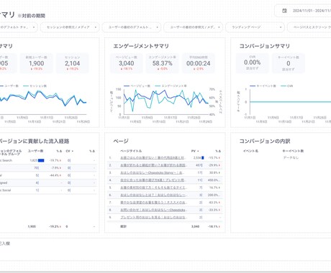
Task: Open the デフォルト チャネル filter at far left
Action: (19, 27)
